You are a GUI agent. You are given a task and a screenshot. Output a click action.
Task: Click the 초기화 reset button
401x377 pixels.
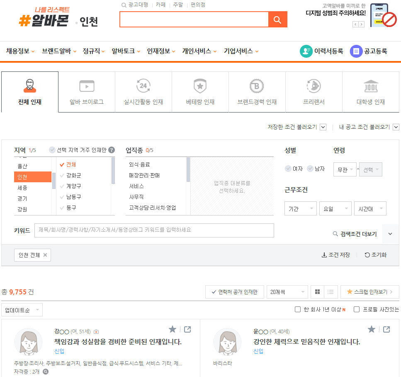click(x=375, y=255)
